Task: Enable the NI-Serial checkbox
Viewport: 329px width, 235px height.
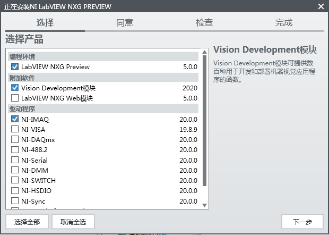Action: point(15,161)
